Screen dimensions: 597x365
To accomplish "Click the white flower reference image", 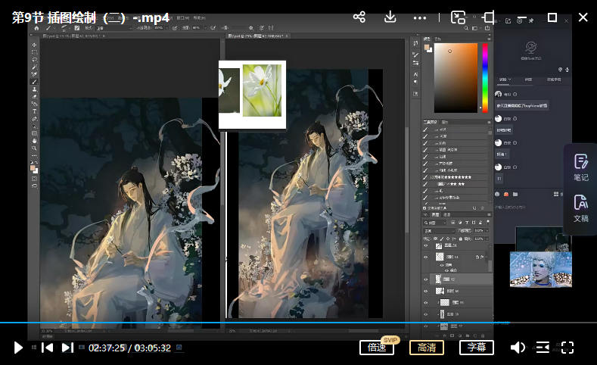I will 262,91.
